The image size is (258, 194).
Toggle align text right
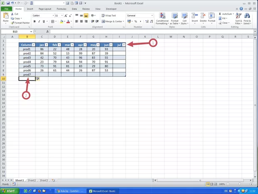click(86, 21)
